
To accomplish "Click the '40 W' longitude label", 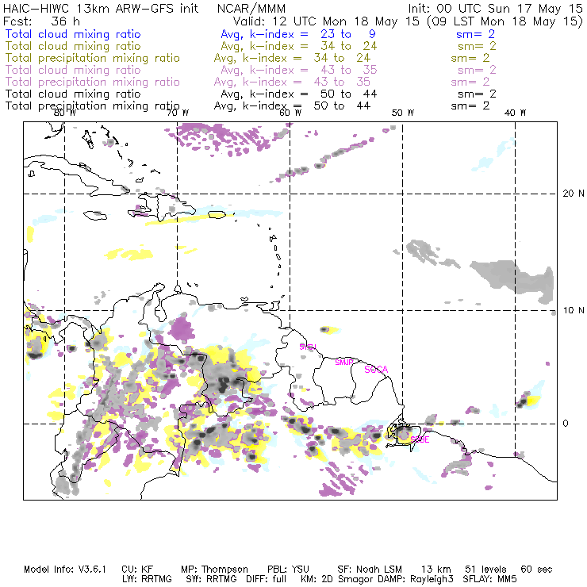I will pyautogui.click(x=515, y=113).
